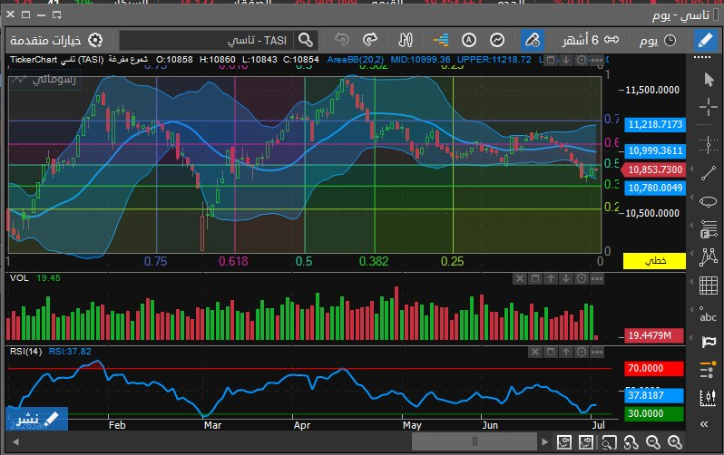Select the trend line drawing tool
The height and width of the screenshot is (455, 724).
tap(709, 173)
